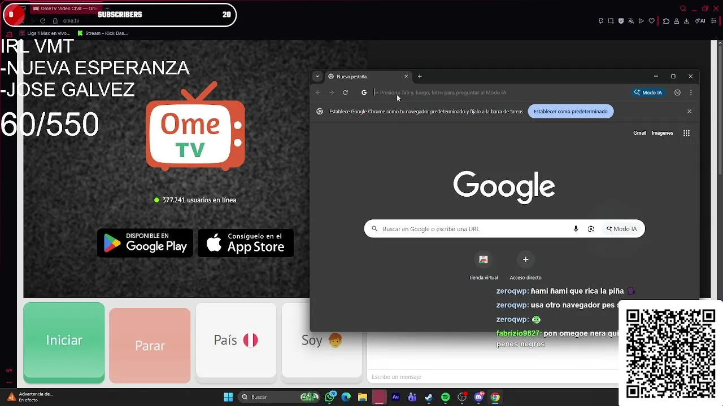
Task: Click the Modo IA button in Chrome toolbar
Action: pos(648,92)
